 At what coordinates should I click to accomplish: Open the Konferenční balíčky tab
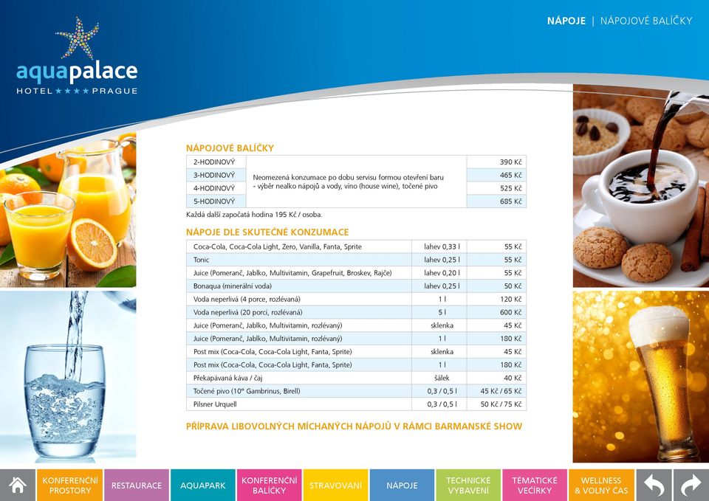coord(269,486)
